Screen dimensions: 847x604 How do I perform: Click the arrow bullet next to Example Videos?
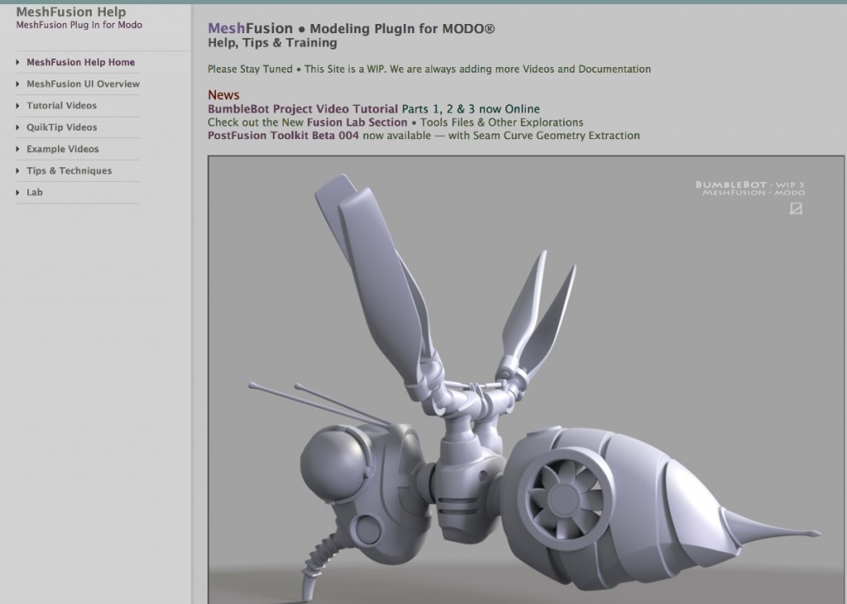coord(19,149)
